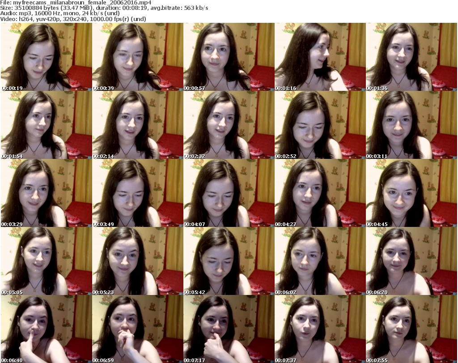
Task: Click the thumbnail frame at 00:03:29
Action: pyautogui.click(x=47, y=193)
